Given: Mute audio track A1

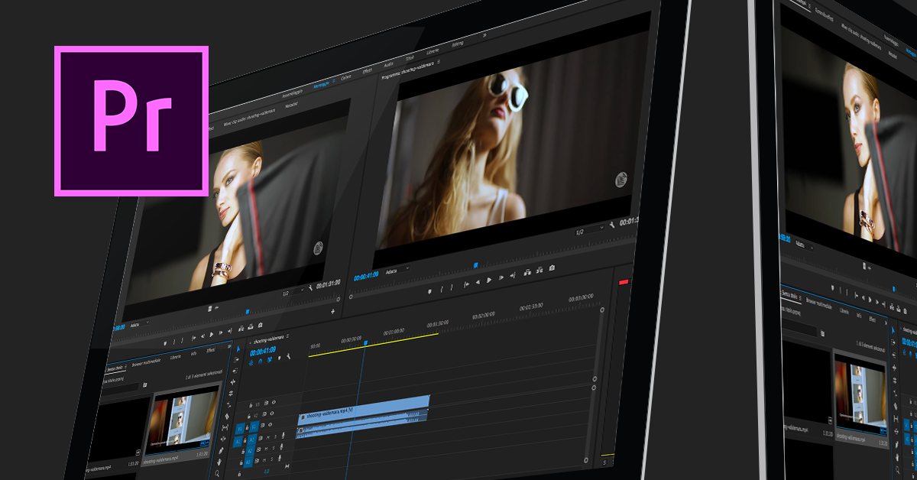Looking at the screenshot, I should pos(267,437).
